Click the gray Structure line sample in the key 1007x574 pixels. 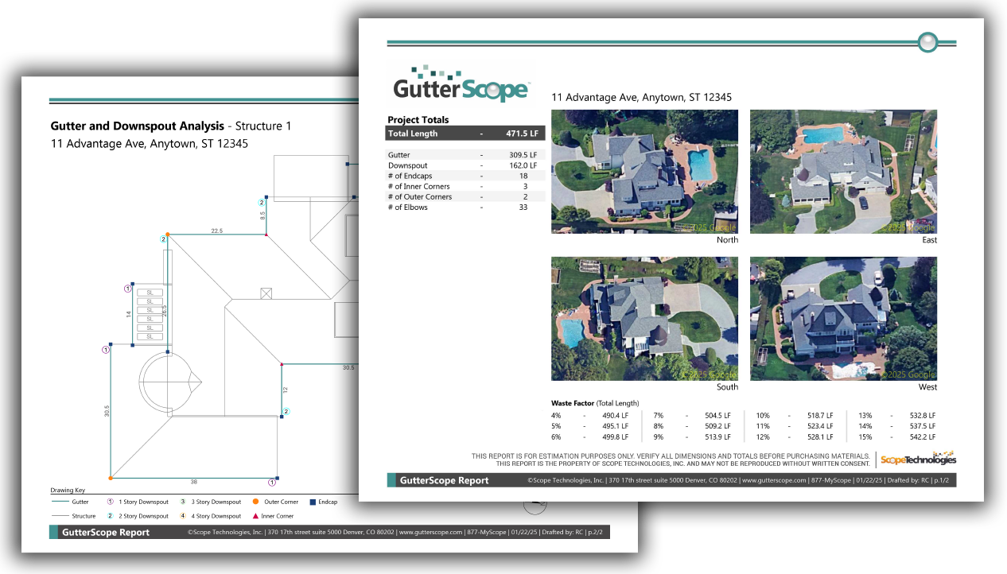(59, 516)
